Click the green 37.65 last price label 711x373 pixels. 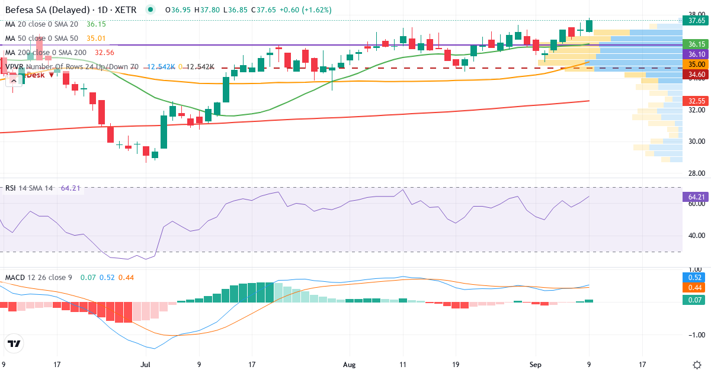tap(696, 21)
